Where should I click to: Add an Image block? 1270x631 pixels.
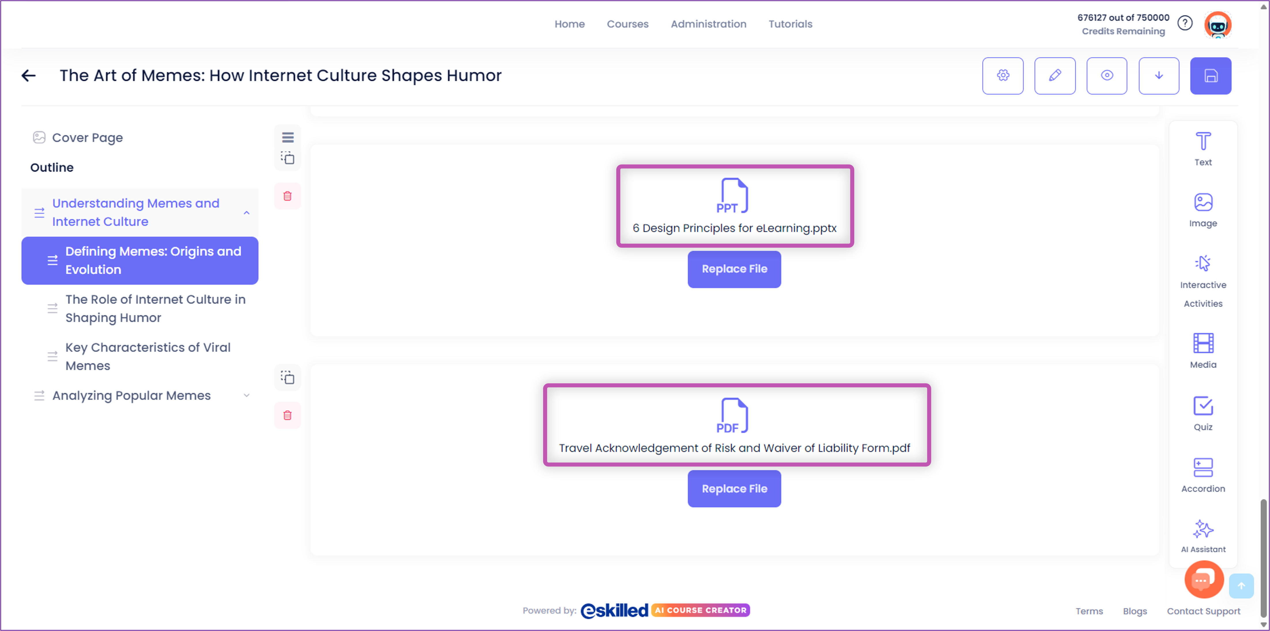pos(1203,210)
